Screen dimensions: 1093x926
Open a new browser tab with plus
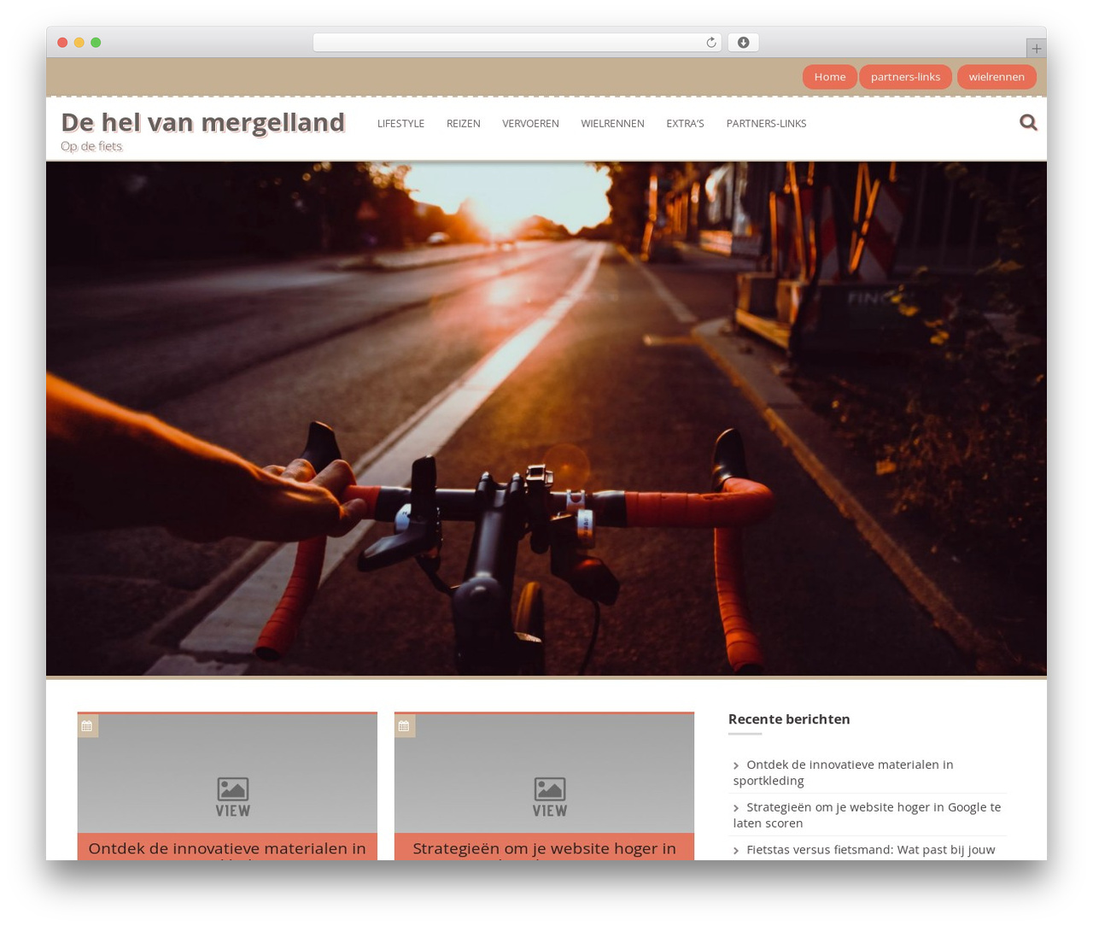tap(1036, 49)
